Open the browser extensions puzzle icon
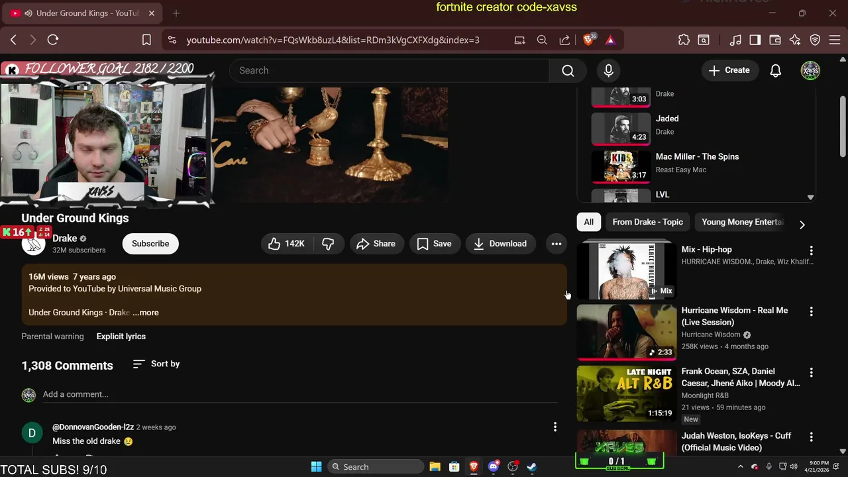Viewport: 848px width, 477px height. click(x=684, y=40)
